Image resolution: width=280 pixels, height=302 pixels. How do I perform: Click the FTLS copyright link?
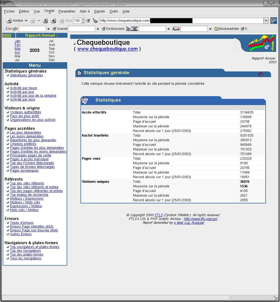coord(159,215)
